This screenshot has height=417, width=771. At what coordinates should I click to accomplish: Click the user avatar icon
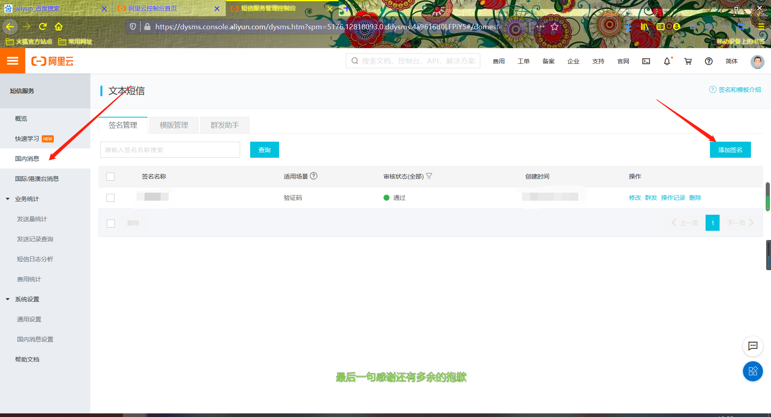coord(757,62)
